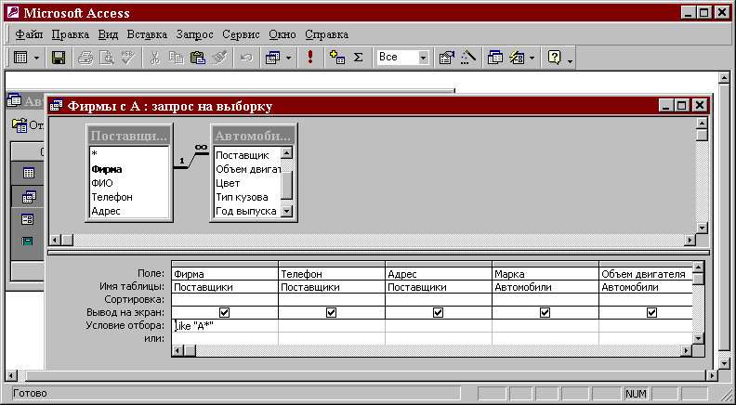Open the Сервис menu
The image size is (736, 405).
pos(241,34)
